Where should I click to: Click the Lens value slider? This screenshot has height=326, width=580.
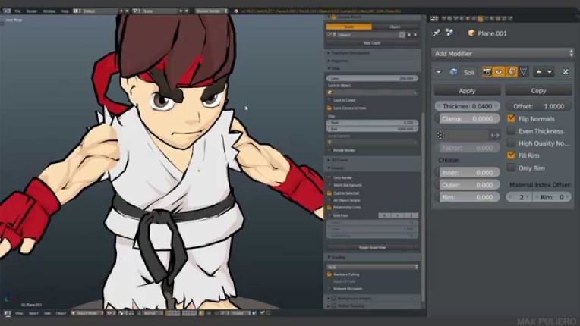[x=372, y=78]
